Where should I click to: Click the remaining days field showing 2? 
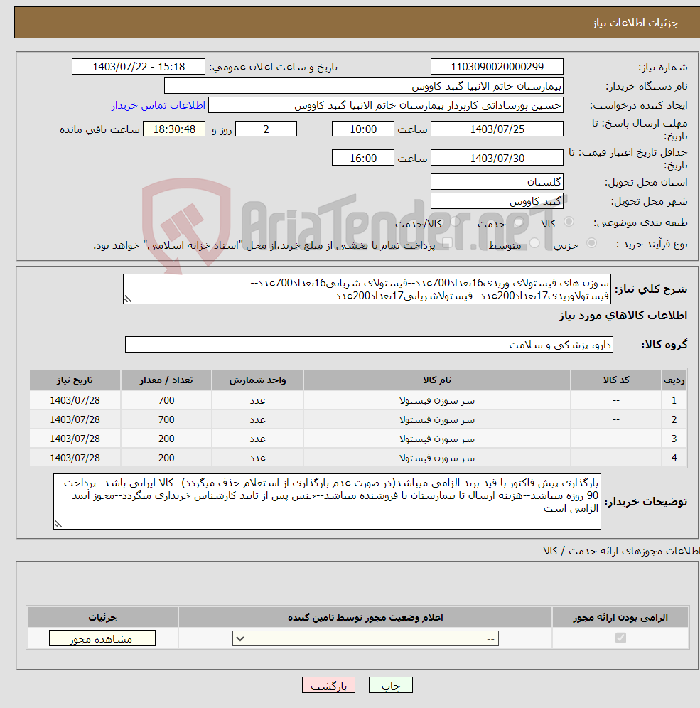[x=266, y=129]
